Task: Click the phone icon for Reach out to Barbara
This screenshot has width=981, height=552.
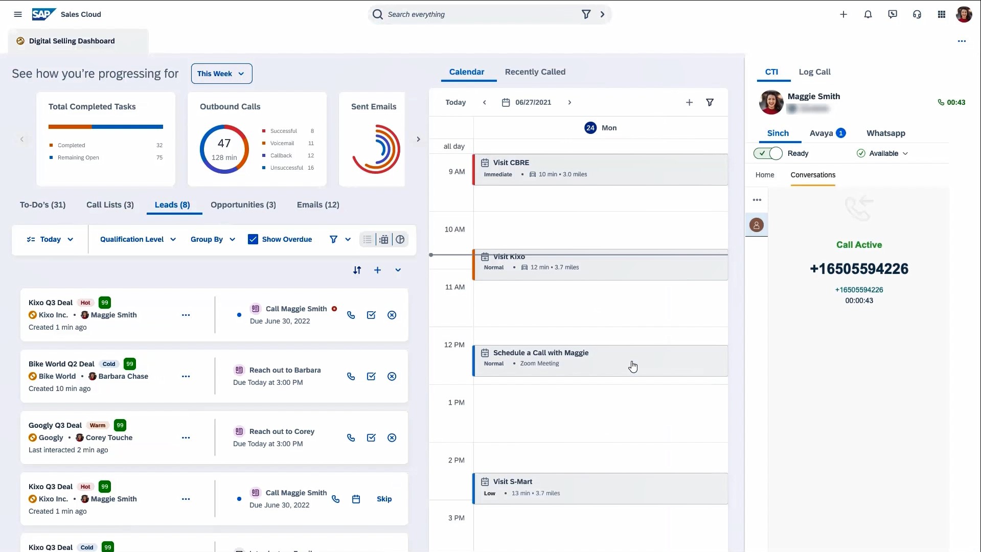Action: 351,376
